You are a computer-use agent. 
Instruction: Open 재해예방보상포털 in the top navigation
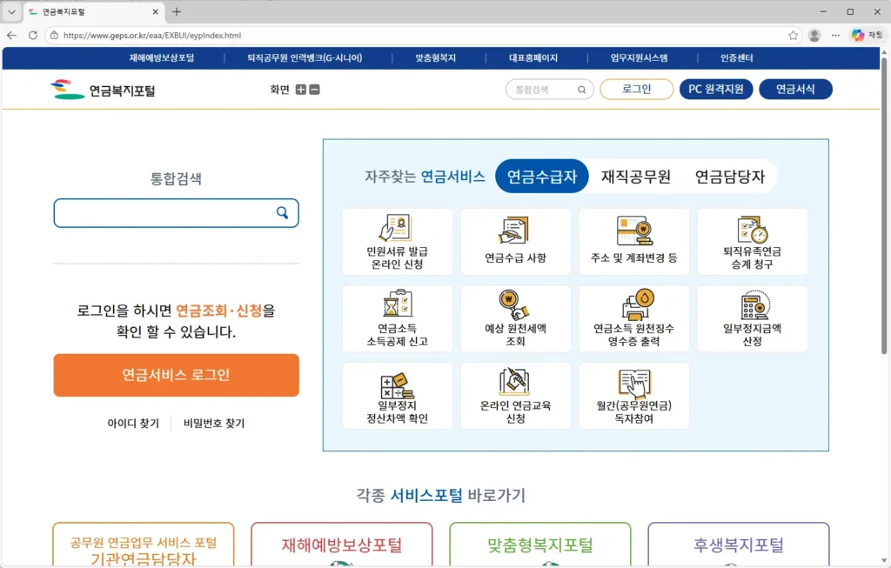(x=162, y=58)
